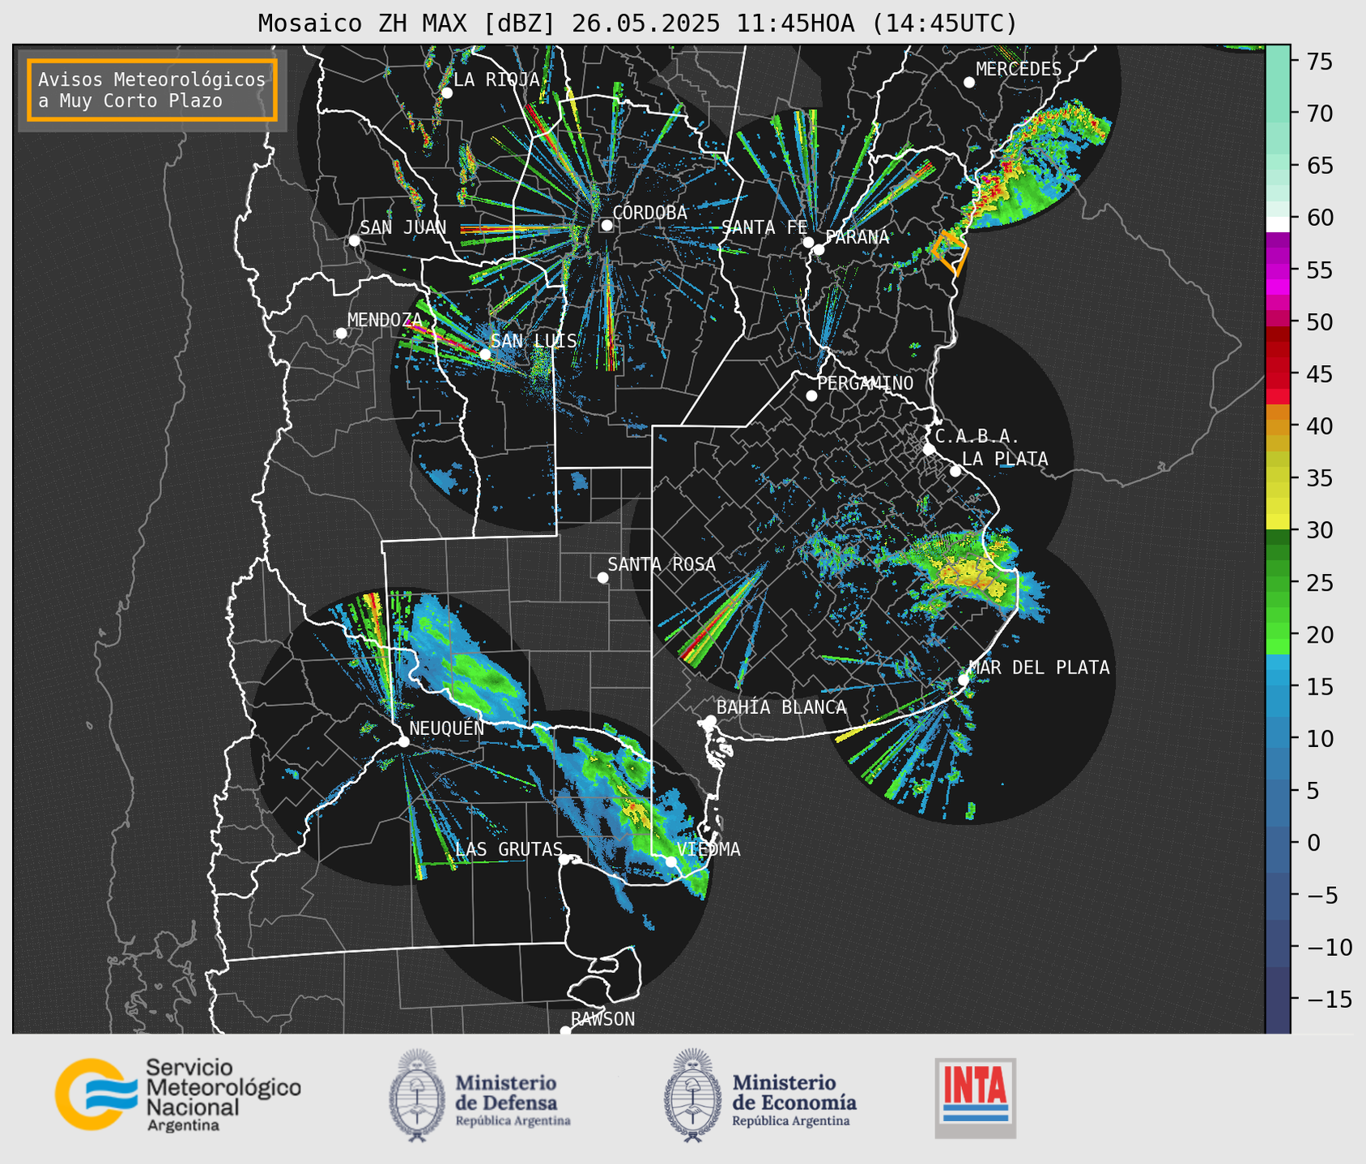Click the BAHÍA BLANCA marker dot

tap(710, 720)
